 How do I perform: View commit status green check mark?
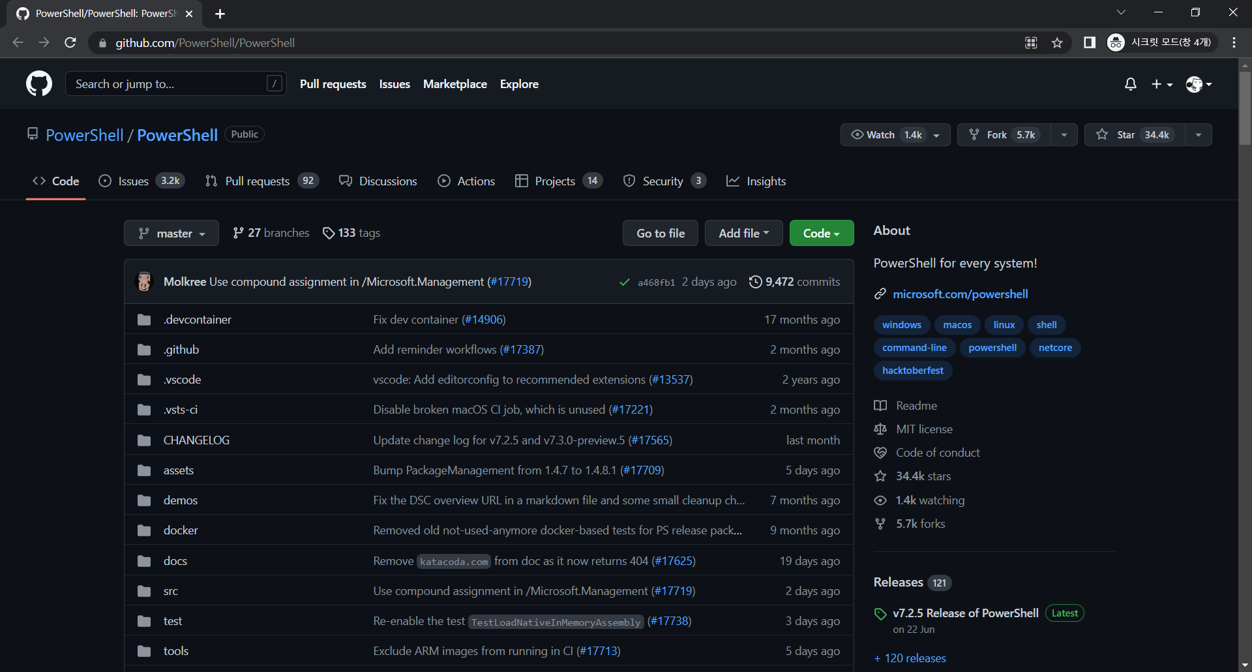[x=624, y=282]
